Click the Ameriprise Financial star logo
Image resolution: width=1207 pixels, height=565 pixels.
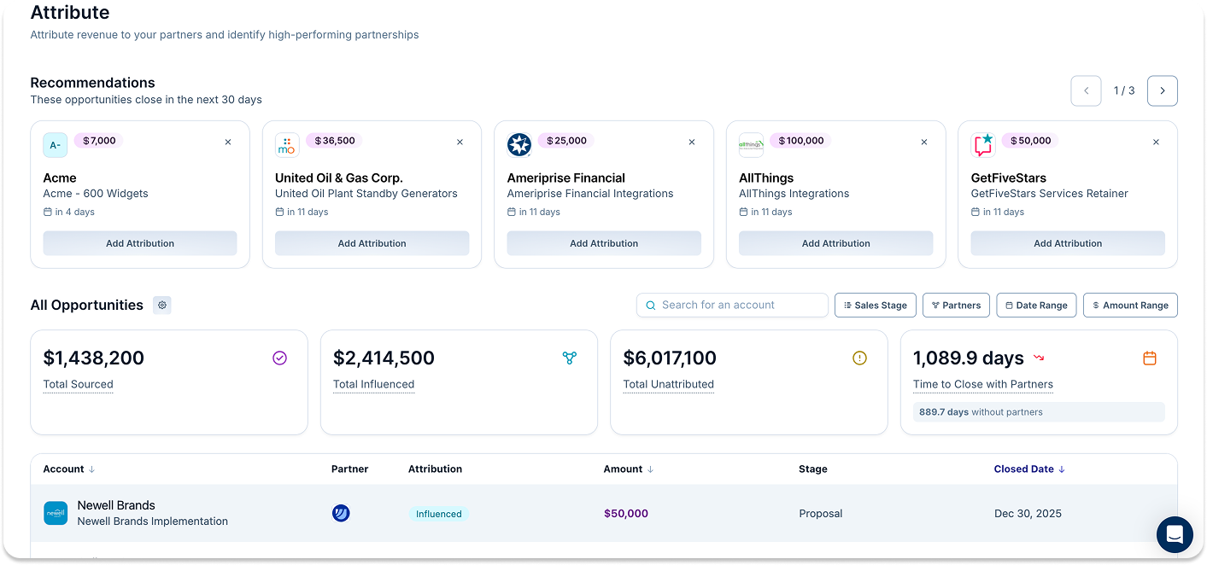(519, 145)
